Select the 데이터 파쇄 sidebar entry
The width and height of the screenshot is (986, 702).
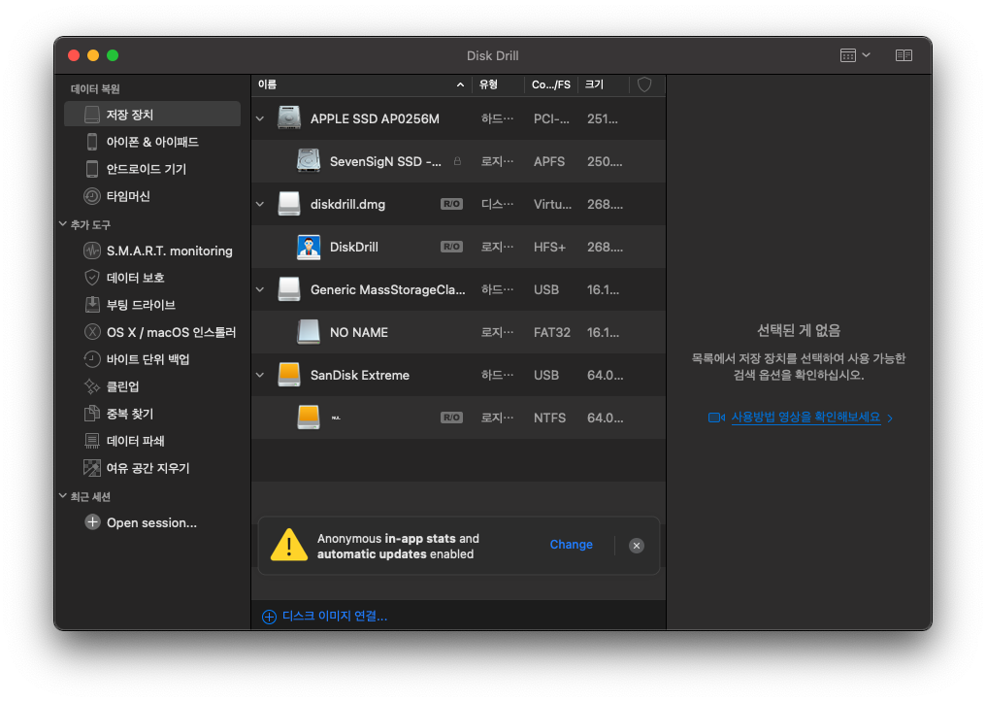point(152,440)
